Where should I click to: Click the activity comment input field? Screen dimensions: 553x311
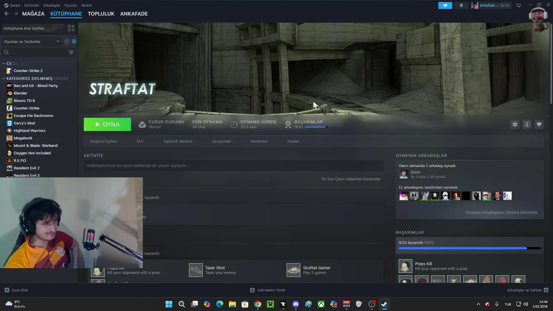(x=233, y=165)
